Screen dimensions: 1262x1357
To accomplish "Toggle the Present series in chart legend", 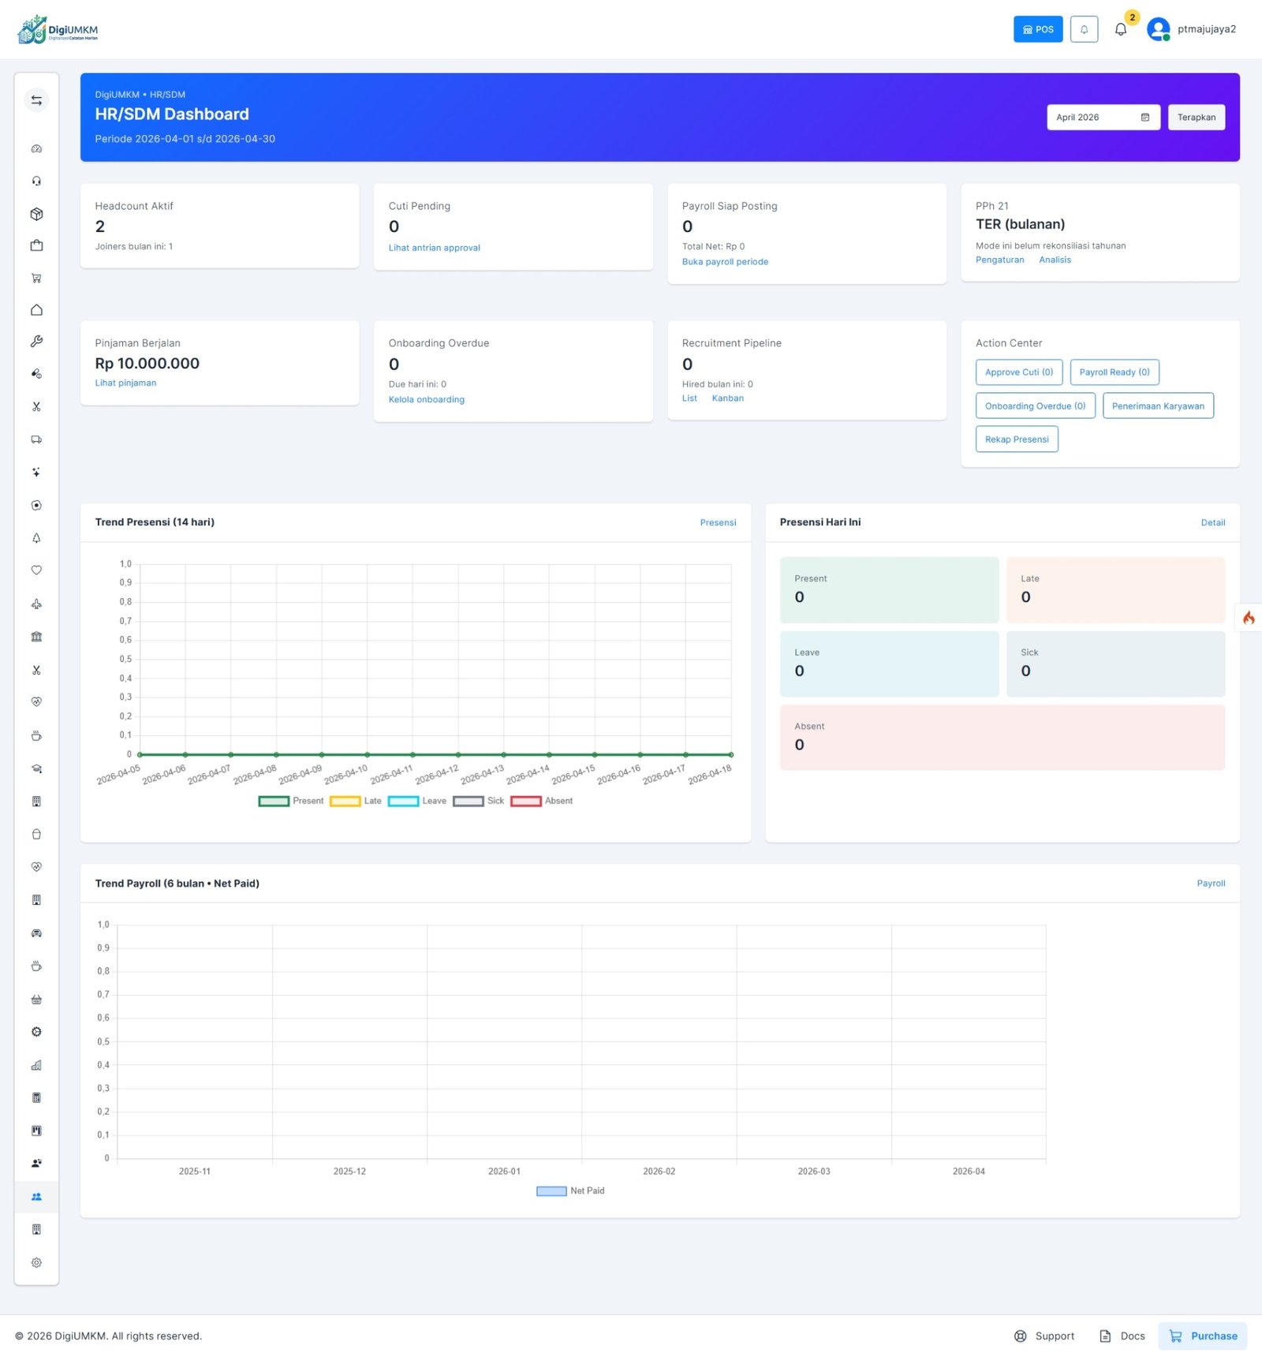I will click(x=274, y=801).
